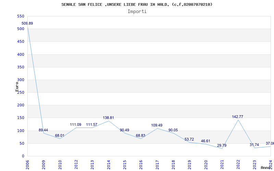Click the x-axis year 2018
The height and width of the screenshot is (171, 274).
point(173,165)
